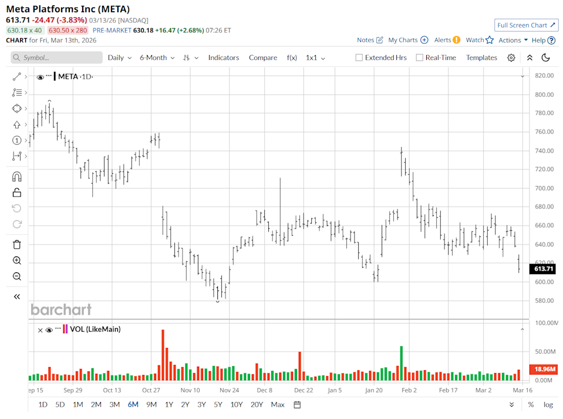Click the Full Screen Chart button
This screenshot has width=563, height=419.
click(x=526, y=25)
